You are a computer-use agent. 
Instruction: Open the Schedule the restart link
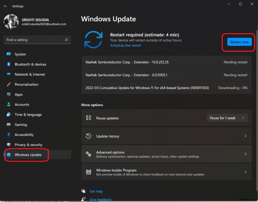point(125,45)
